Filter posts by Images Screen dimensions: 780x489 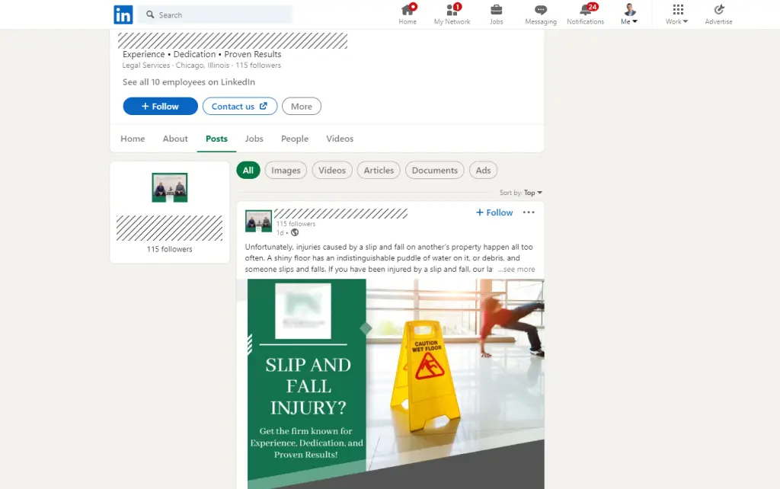(286, 170)
